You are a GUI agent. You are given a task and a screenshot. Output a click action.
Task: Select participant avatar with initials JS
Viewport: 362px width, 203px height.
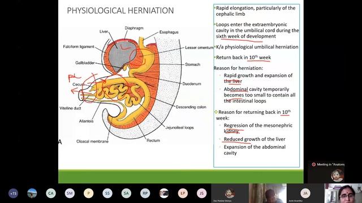(x=201, y=193)
